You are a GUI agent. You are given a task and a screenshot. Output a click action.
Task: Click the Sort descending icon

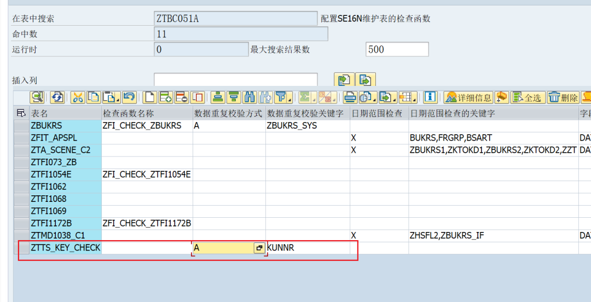(x=234, y=97)
